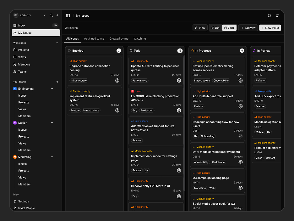The width and height of the screenshot is (294, 221).
Task: Click High priority bars icon on ENG-14
Action: click(71, 61)
